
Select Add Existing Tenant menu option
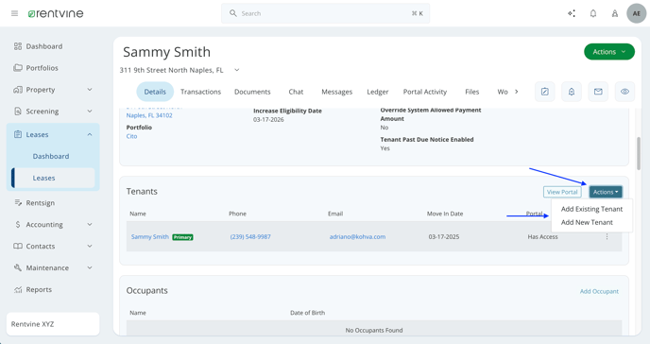[591, 209]
